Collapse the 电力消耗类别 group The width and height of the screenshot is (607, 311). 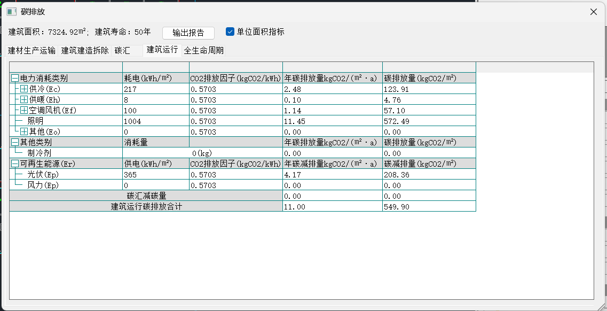pyautogui.click(x=15, y=79)
